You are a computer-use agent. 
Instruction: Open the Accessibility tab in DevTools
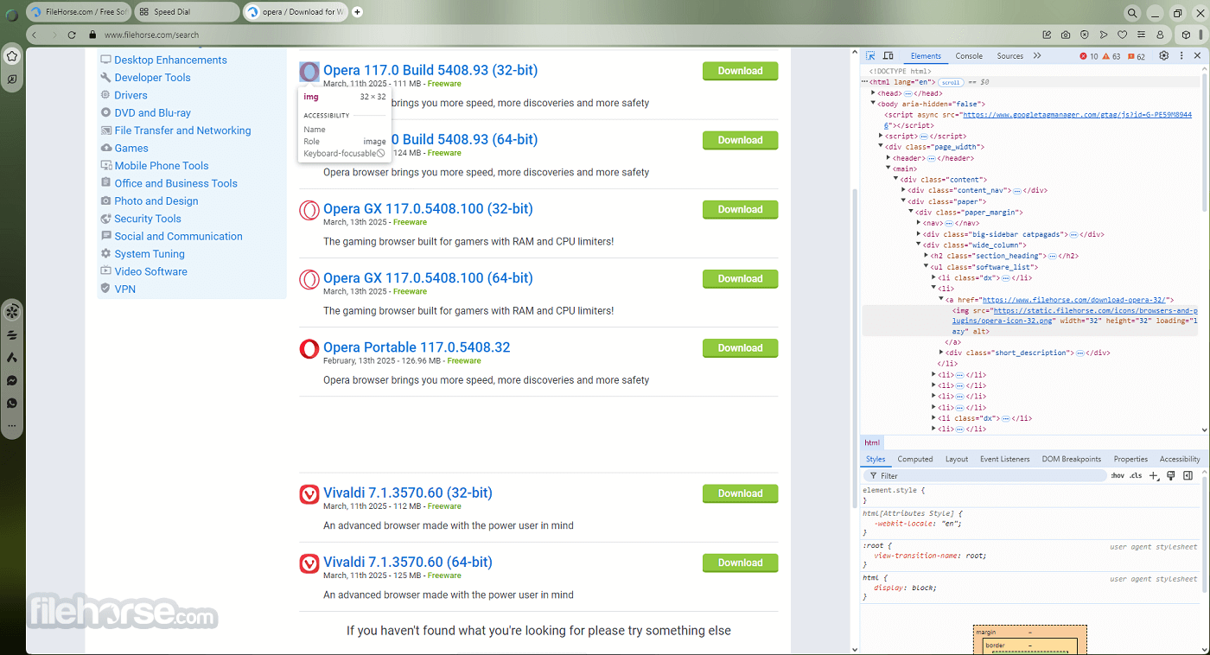coord(1180,459)
